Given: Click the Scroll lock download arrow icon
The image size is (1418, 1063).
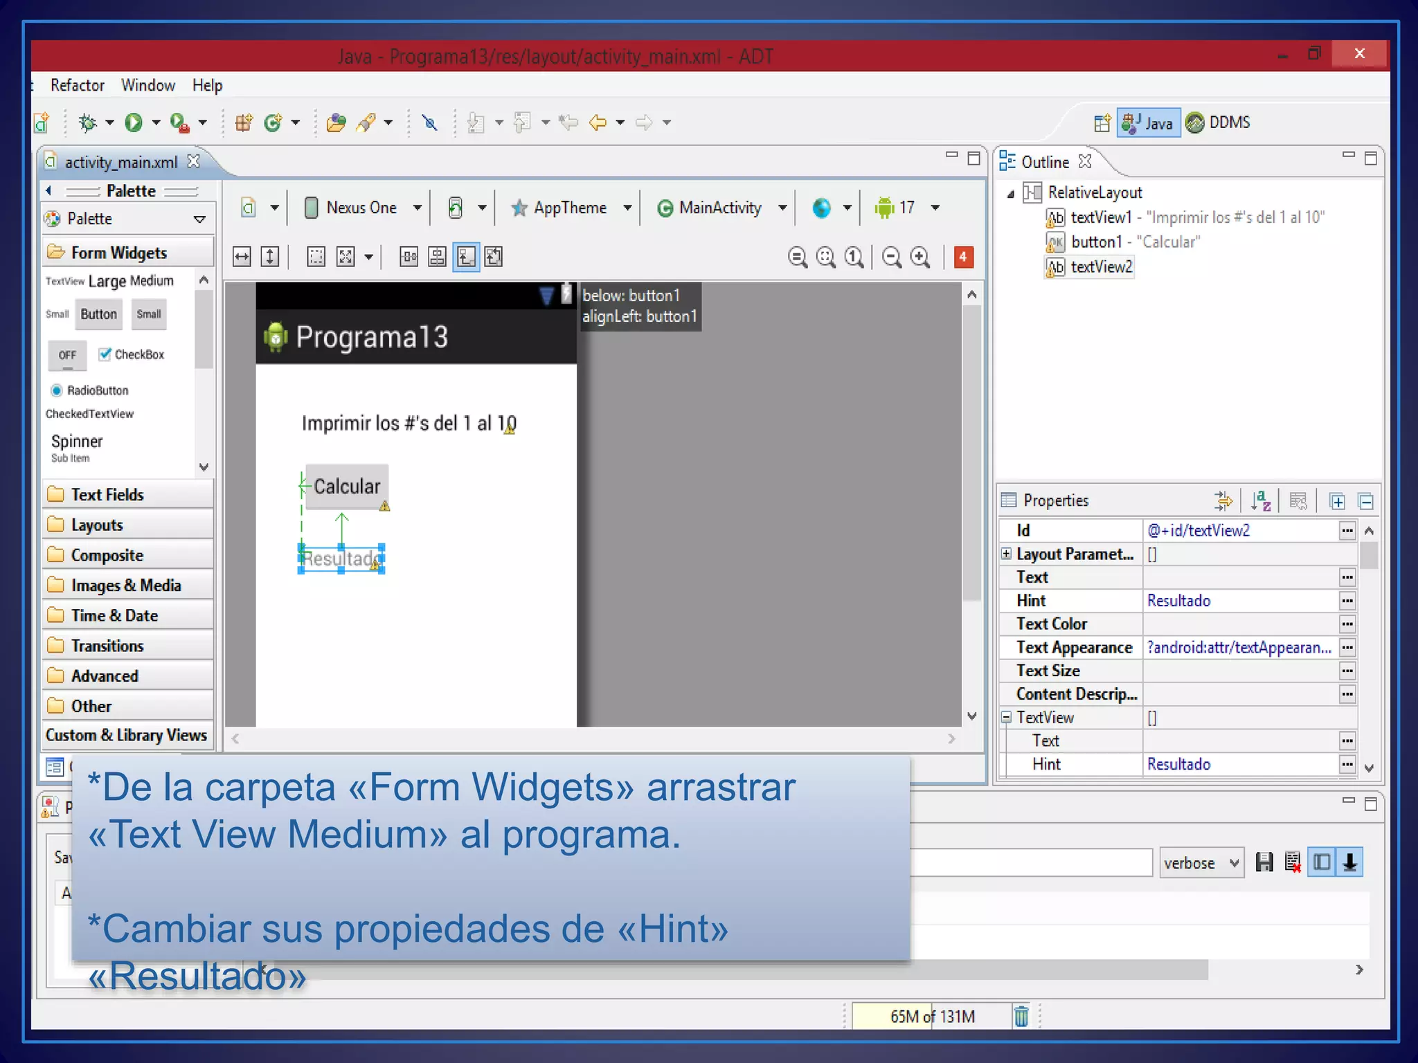Looking at the screenshot, I should click(x=1349, y=862).
